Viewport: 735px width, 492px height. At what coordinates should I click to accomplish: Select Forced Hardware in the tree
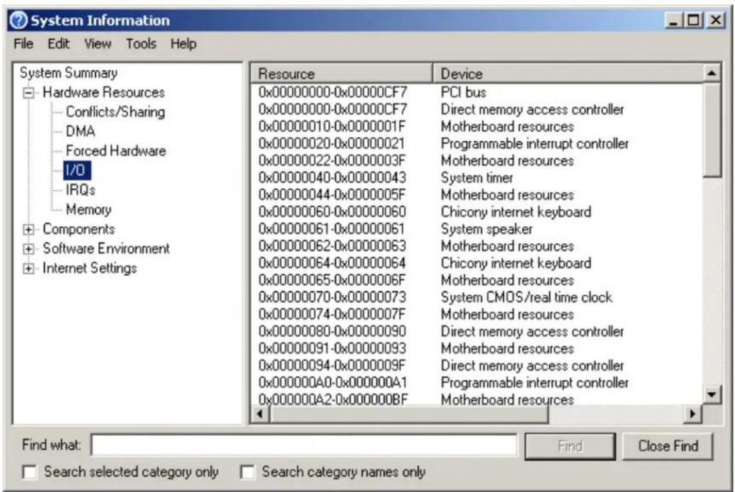click(116, 151)
